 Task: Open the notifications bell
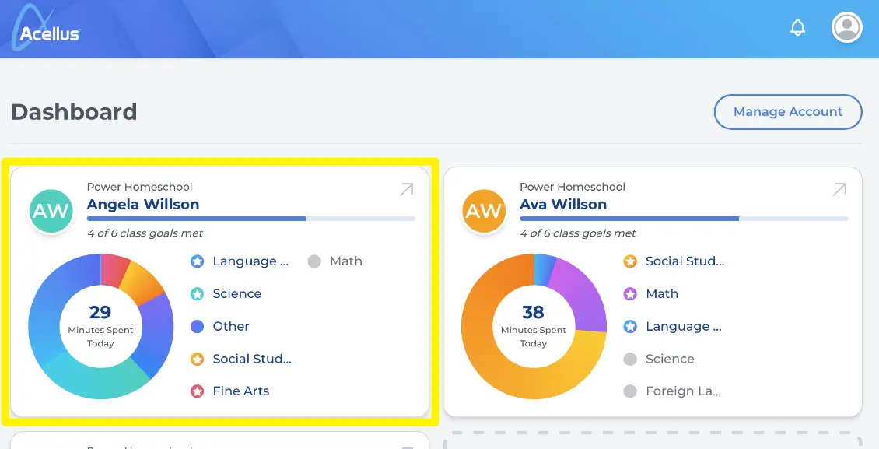click(x=797, y=28)
